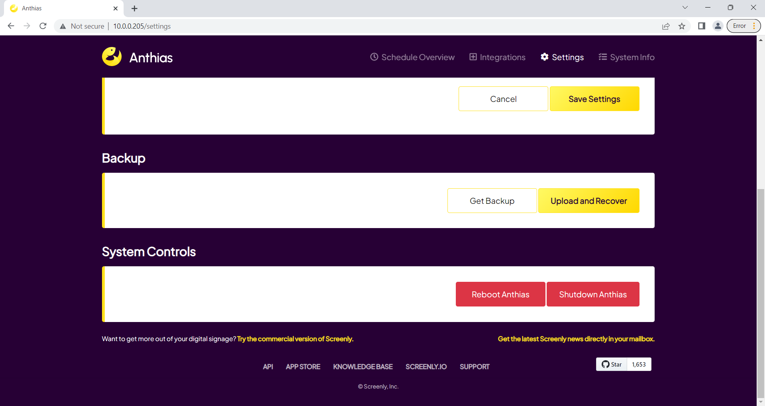765x406 pixels.
Task: View the 1,653 stargazers count
Action: coord(639,364)
